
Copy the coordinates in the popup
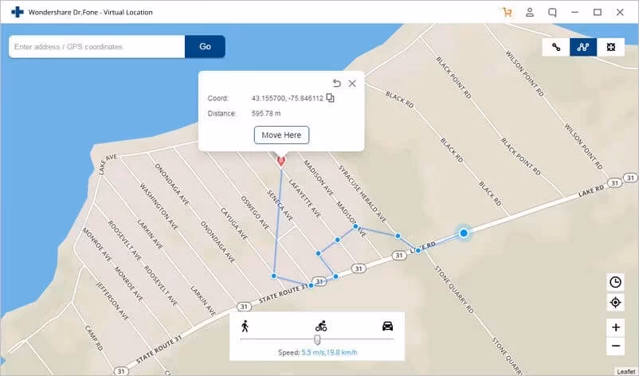[x=331, y=98]
